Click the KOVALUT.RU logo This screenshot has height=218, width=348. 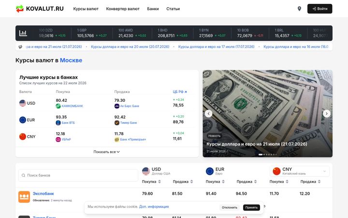[x=40, y=9]
